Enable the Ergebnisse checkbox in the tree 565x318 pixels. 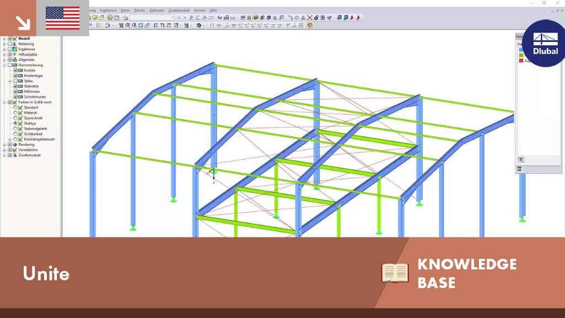(x=10, y=49)
